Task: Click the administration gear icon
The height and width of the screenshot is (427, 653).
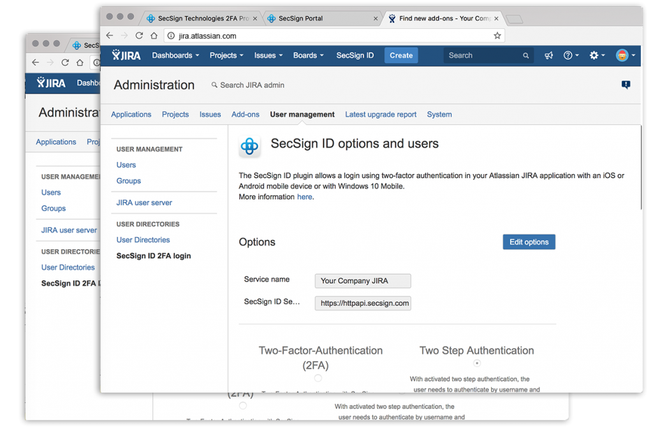Action: click(x=593, y=55)
